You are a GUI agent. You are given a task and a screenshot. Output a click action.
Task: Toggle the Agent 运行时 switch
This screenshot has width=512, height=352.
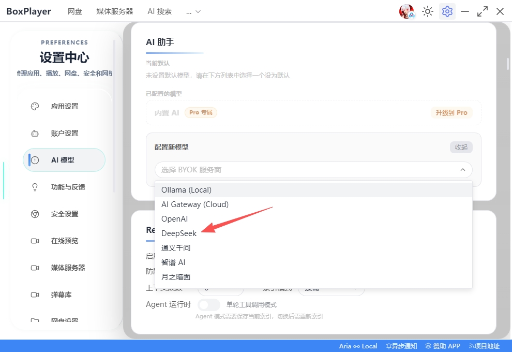(x=208, y=305)
